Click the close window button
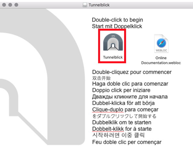 click(x=4, y=5)
